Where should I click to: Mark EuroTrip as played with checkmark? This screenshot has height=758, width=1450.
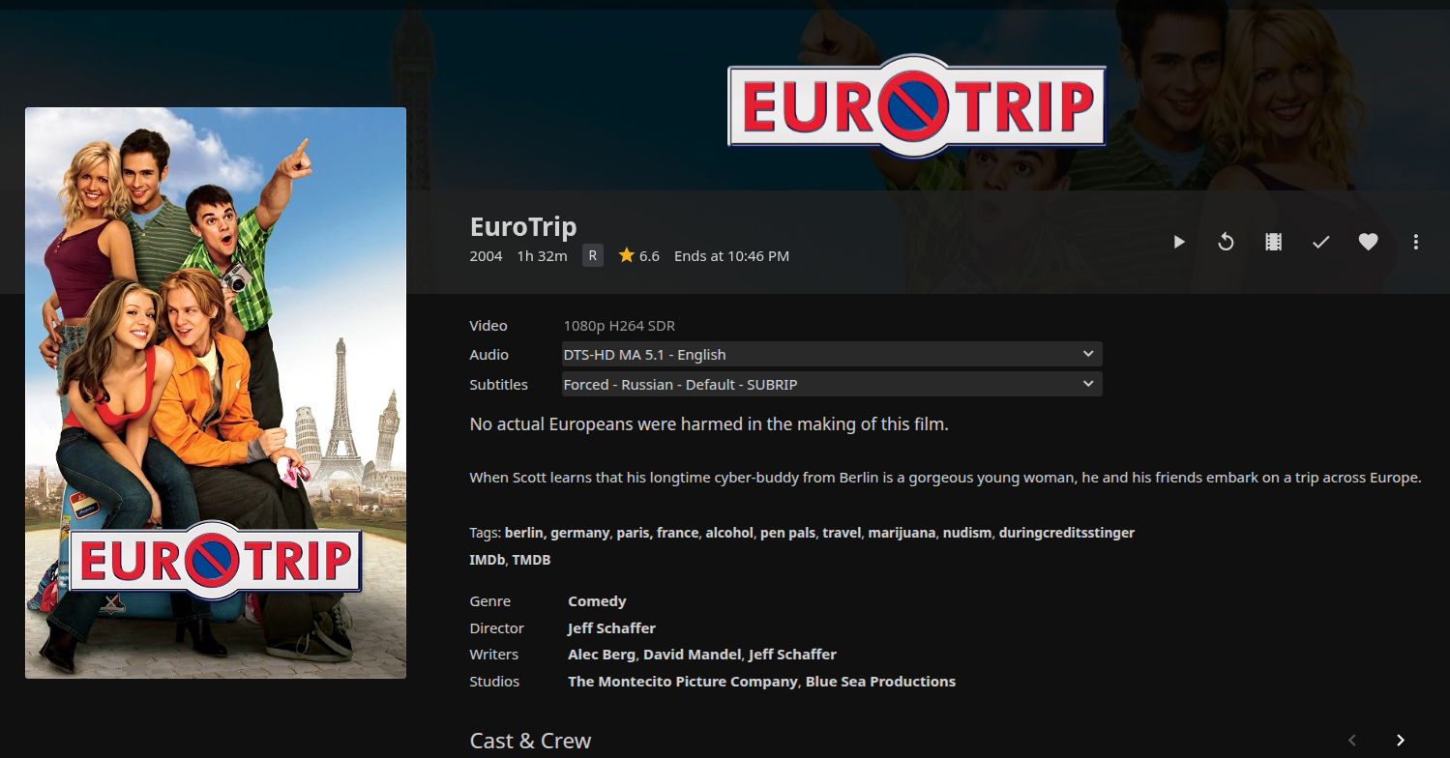click(x=1320, y=242)
